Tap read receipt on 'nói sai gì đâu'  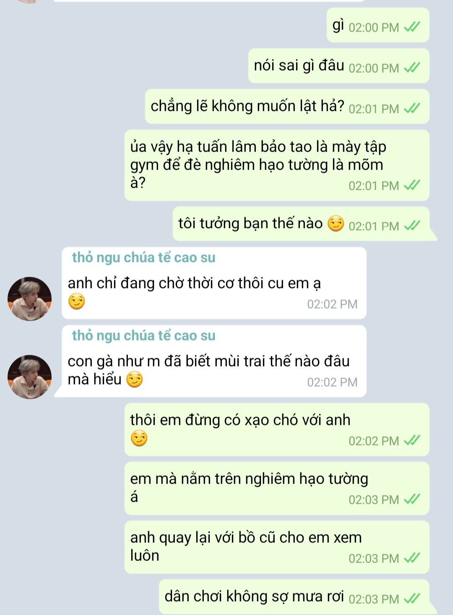(x=412, y=68)
